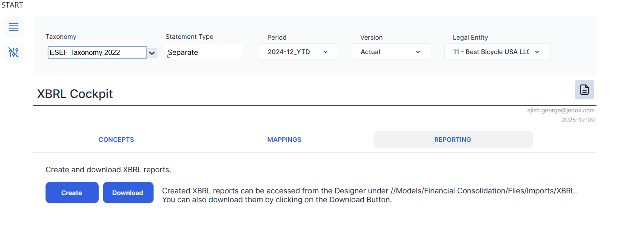Viewport: 619px width, 247px height.
Task: Click the 2025-12-09 date text
Action: pyautogui.click(x=578, y=120)
